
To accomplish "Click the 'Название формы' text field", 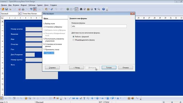I will pos(99,26).
